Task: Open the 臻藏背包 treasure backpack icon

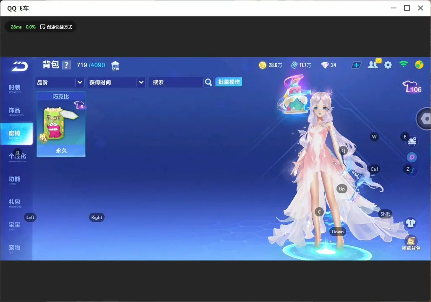Action: tap(411, 243)
